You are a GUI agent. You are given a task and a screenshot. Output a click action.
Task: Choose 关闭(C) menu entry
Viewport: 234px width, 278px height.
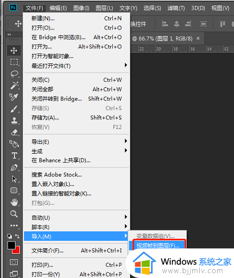click(77, 80)
